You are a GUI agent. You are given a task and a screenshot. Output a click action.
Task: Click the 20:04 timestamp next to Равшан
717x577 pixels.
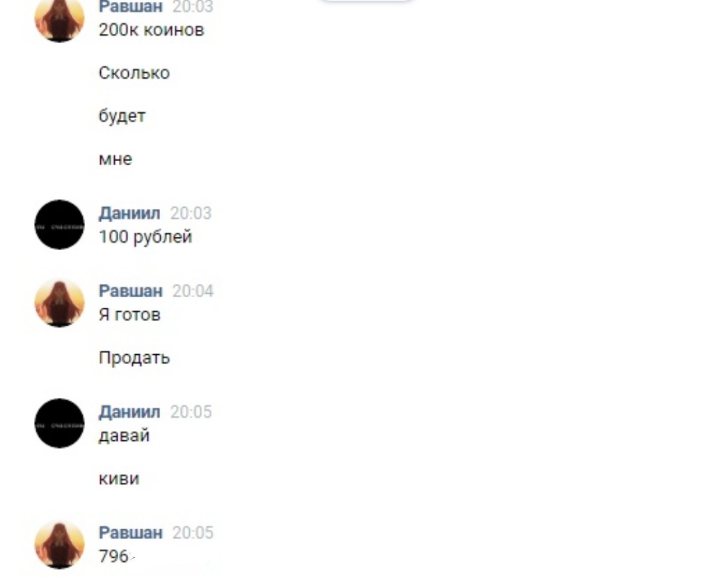point(193,291)
